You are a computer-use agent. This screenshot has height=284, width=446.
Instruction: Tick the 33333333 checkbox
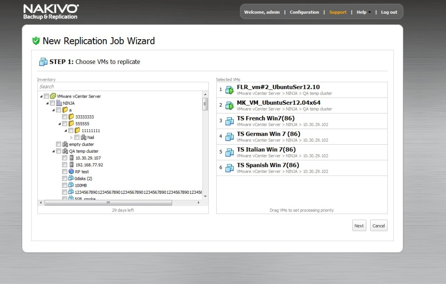coord(64,117)
